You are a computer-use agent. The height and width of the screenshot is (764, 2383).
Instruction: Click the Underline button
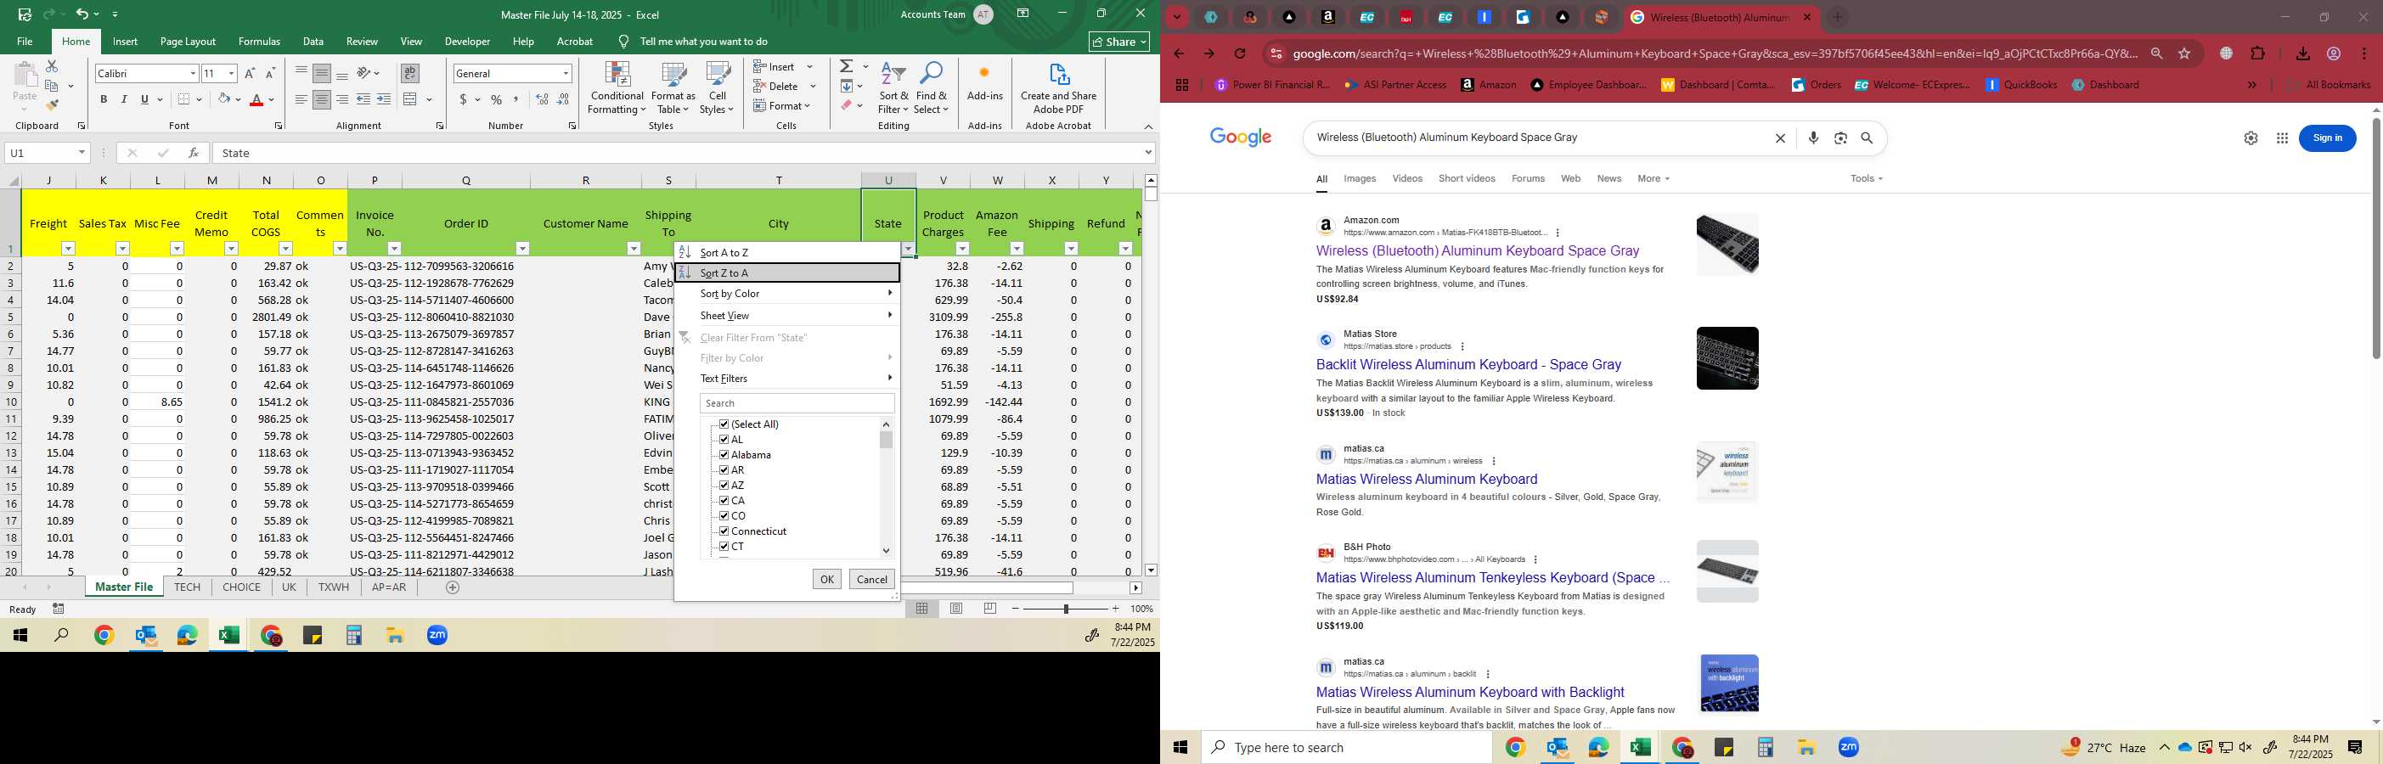tap(144, 99)
